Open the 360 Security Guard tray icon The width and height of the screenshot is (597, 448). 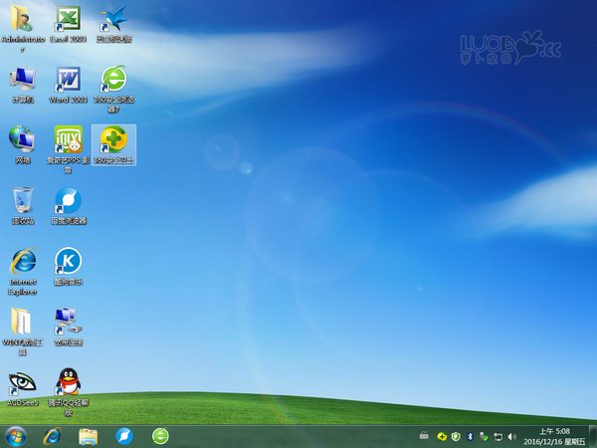pyautogui.click(x=442, y=437)
